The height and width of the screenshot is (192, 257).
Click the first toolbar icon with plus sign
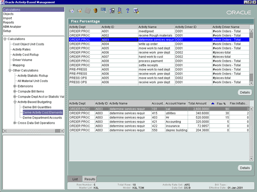pyautogui.click(x=72, y=10)
